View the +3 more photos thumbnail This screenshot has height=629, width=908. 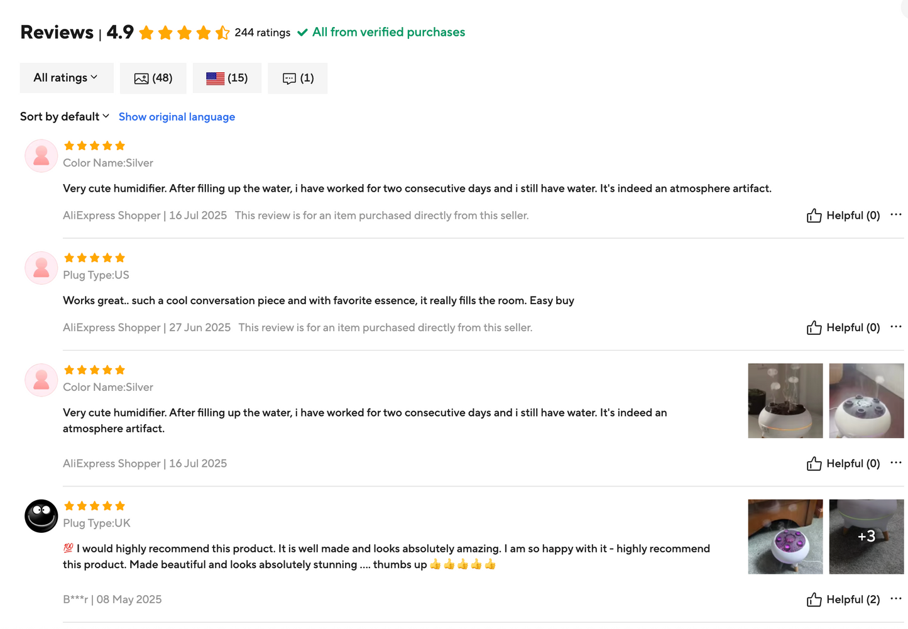pyautogui.click(x=866, y=537)
